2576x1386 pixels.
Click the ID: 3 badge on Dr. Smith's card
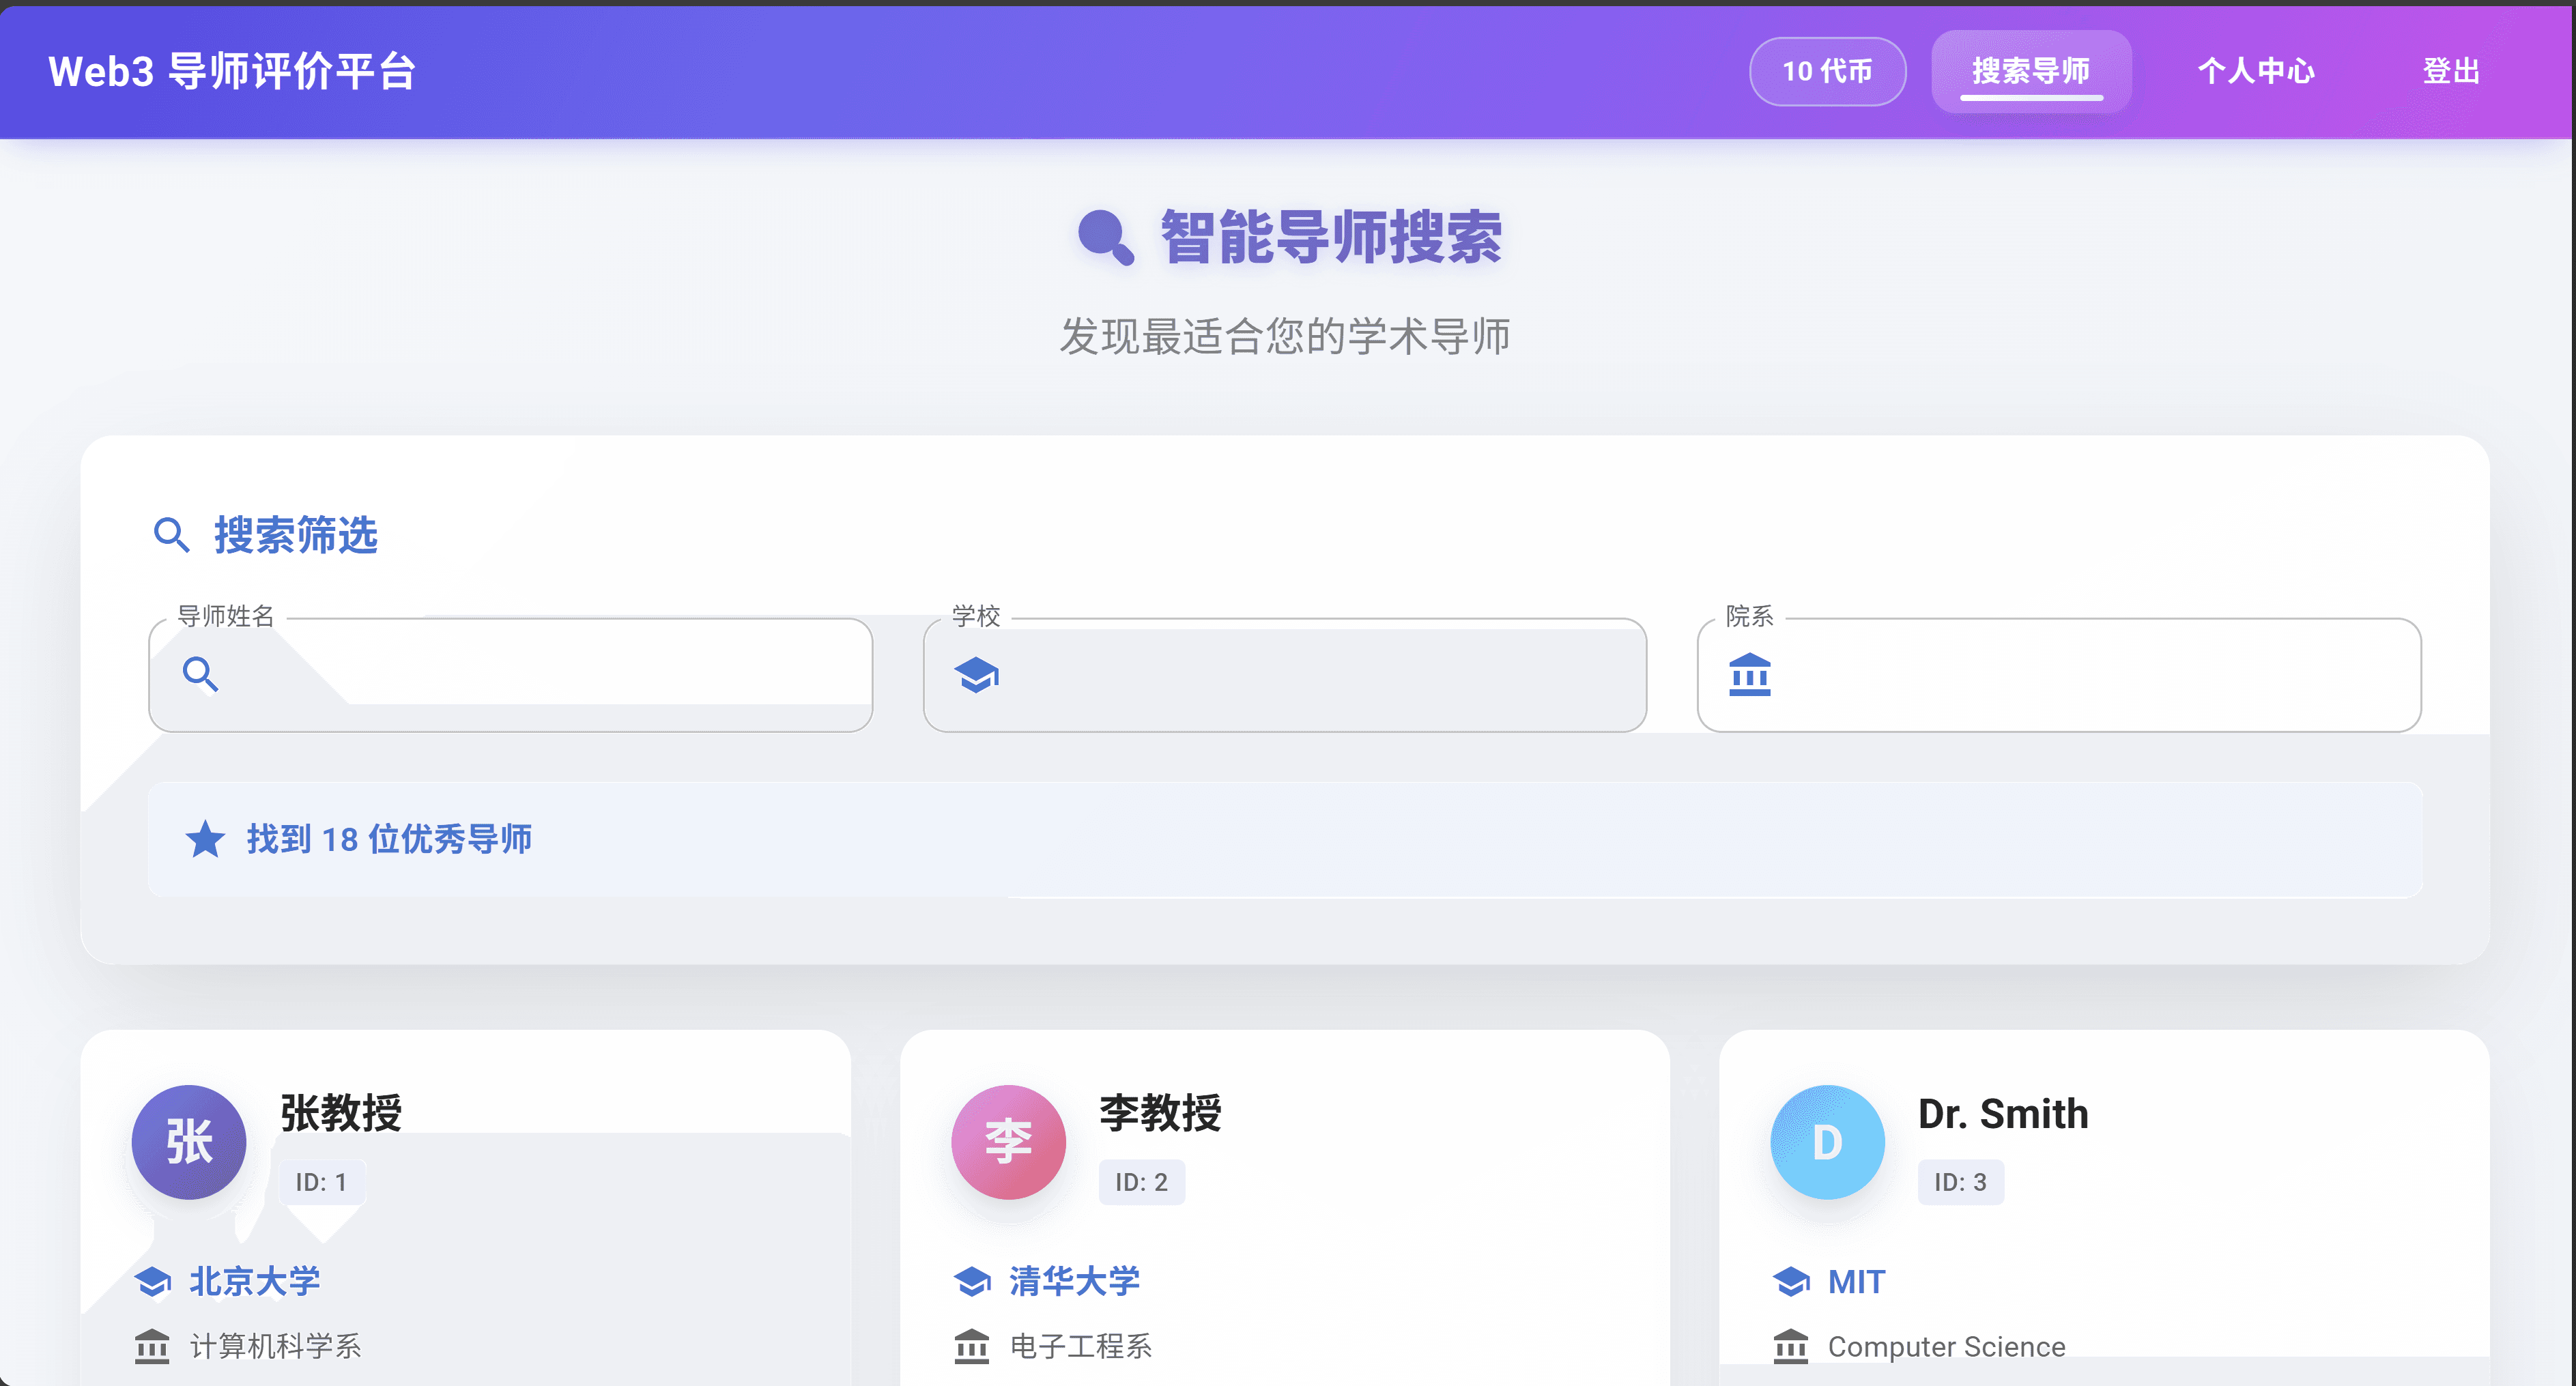[x=1960, y=1181]
